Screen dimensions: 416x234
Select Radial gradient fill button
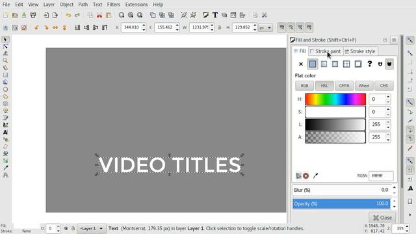point(335,64)
